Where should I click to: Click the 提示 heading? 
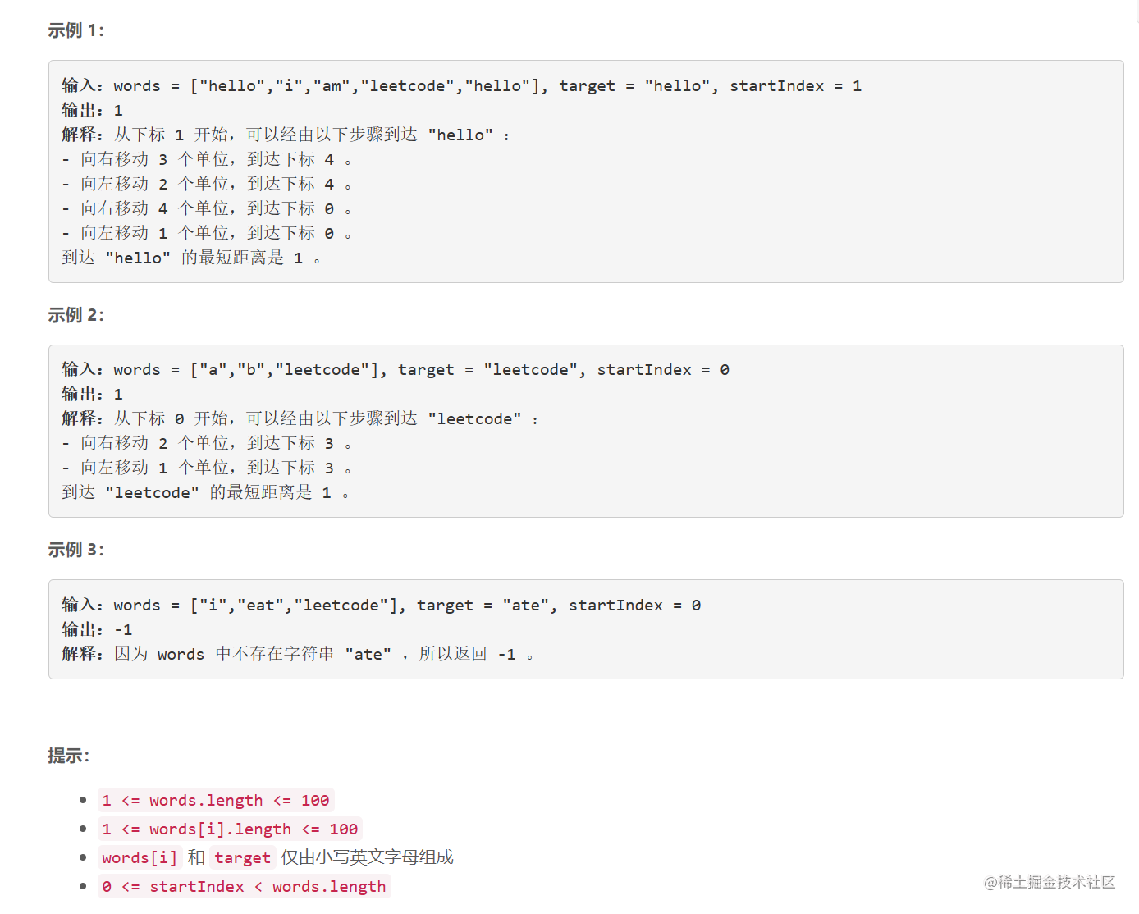point(68,756)
